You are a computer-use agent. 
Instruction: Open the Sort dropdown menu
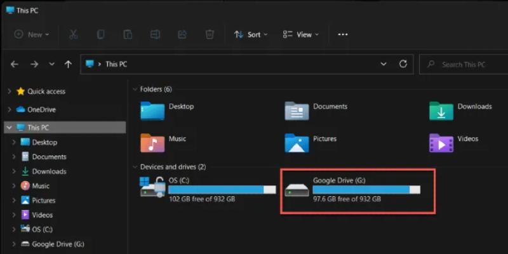click(251, 34)
